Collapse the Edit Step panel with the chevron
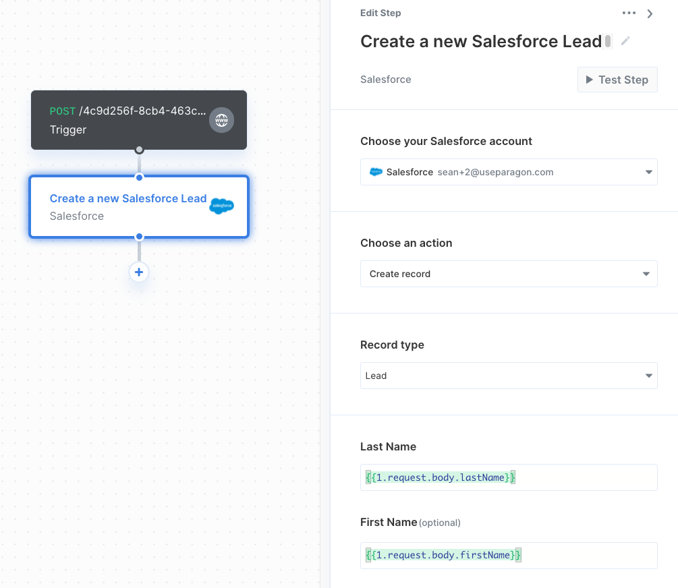This screenshot has height=588, width=678. pos(650,14)
